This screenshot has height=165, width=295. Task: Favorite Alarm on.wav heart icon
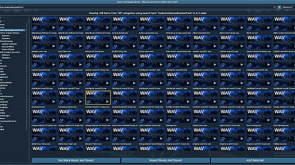click(250, 27)
